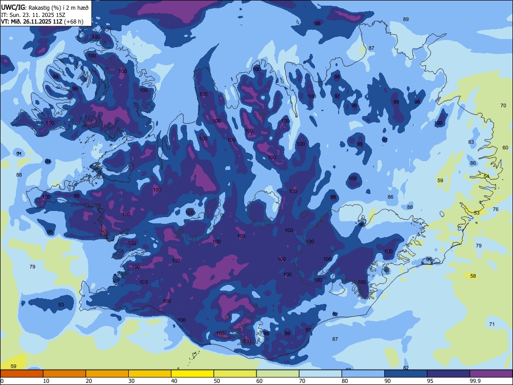Choose the golden 30–40 legend swatch

coord(150,374)
